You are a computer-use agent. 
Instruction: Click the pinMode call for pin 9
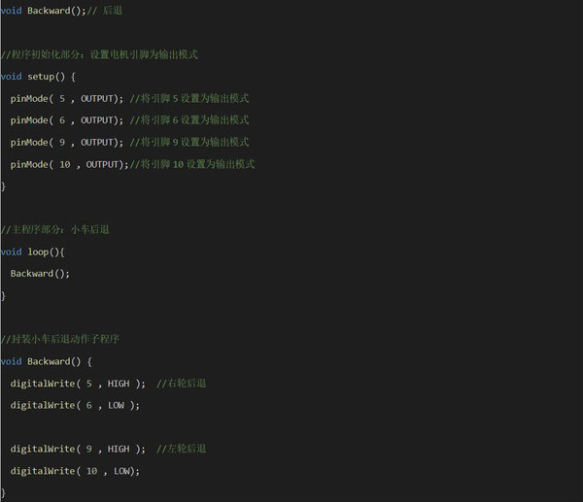click(x=34, y=143)
